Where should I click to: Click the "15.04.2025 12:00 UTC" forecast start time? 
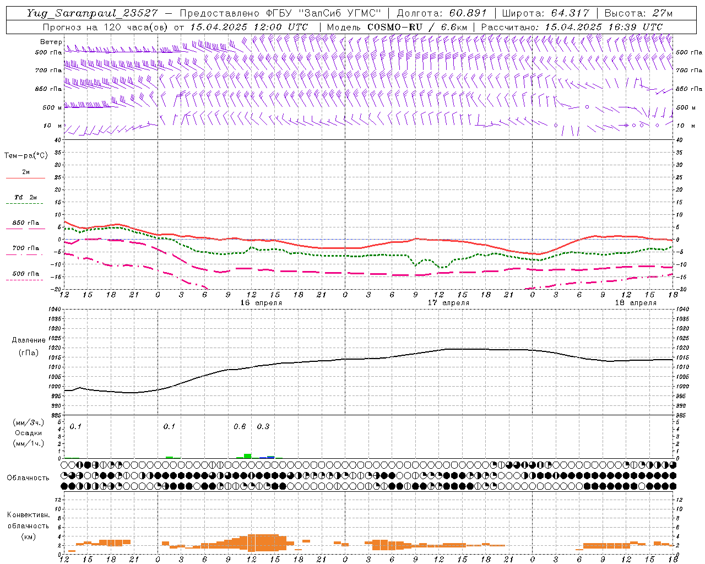pyautogui.click(x=249, y=27)
